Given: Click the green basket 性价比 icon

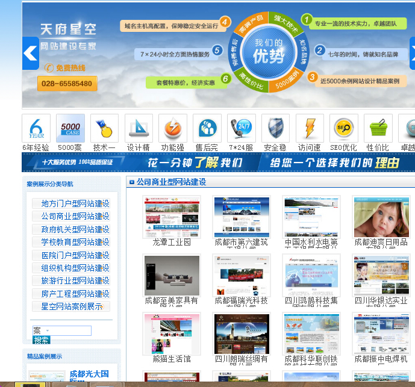Looking at the screenshot, I should click(378, 128).
